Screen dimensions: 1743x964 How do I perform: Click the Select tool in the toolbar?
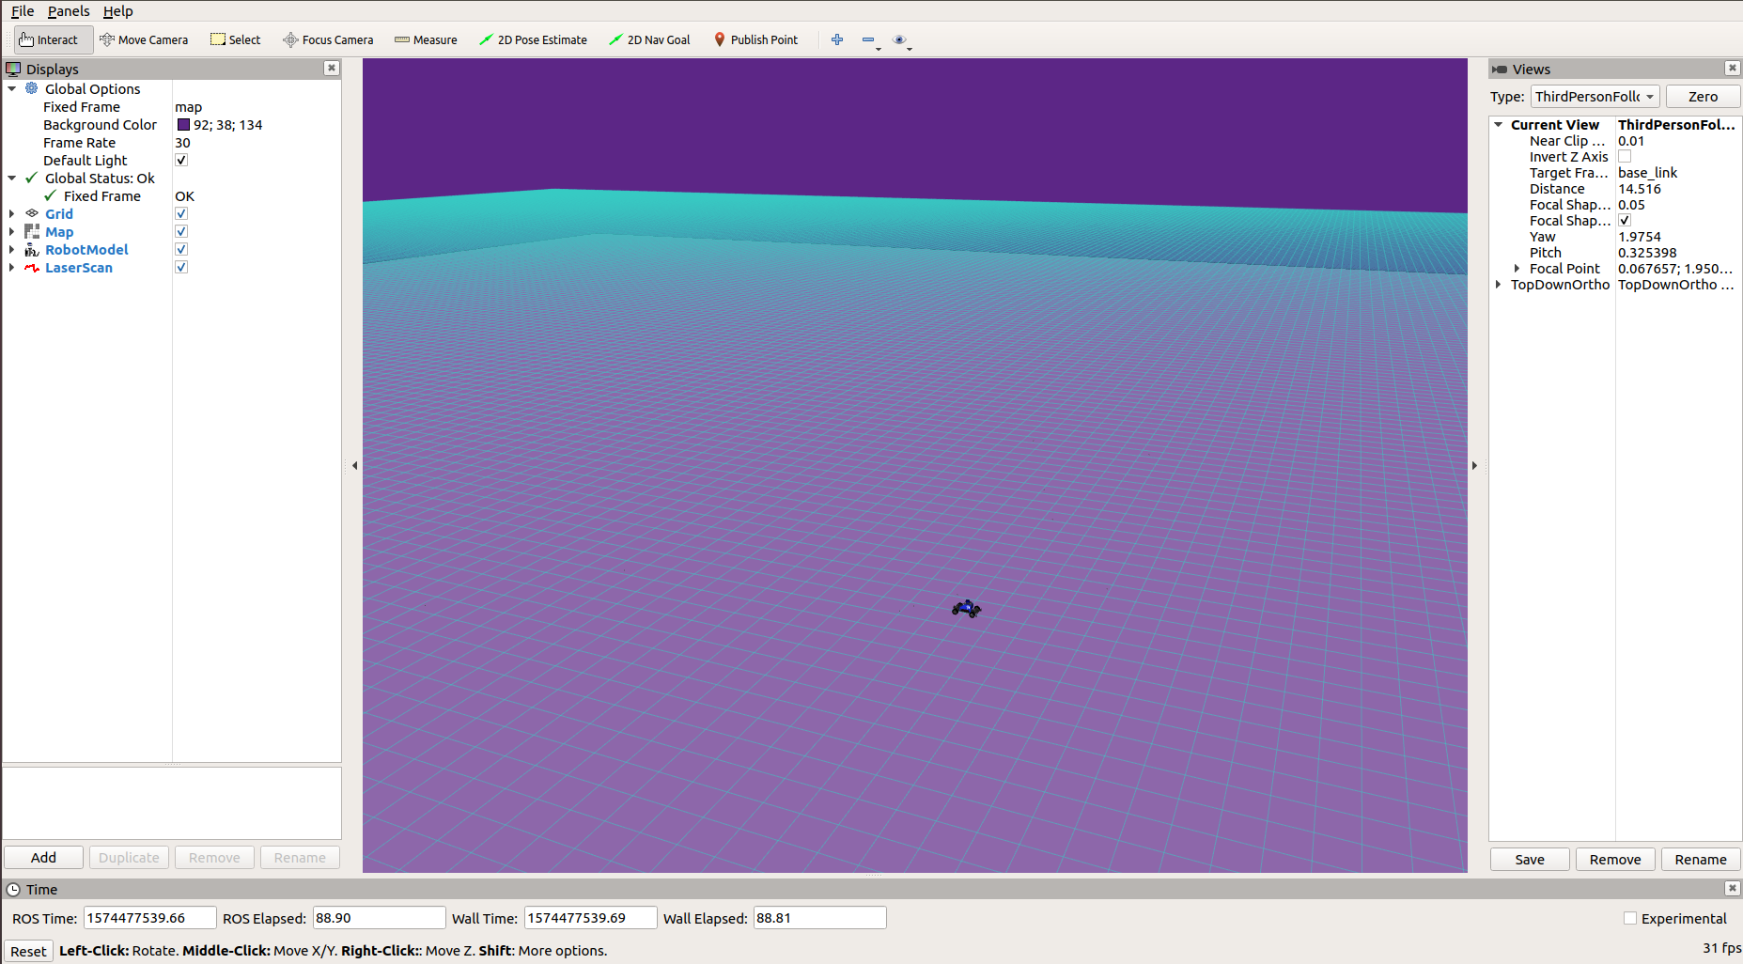[x=235, y=39]
